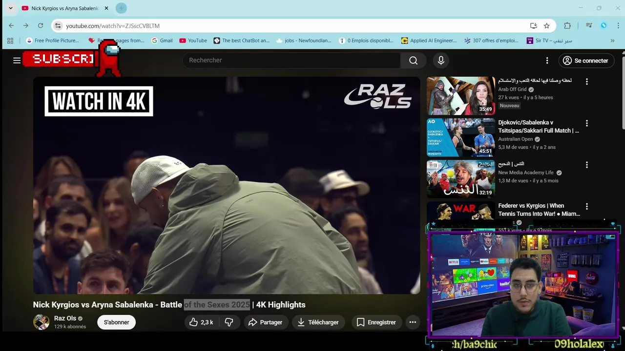625x351 pixels.
Task: Open options for Djokovic/Sabalenka Full Match video
Action: [587, 123]
